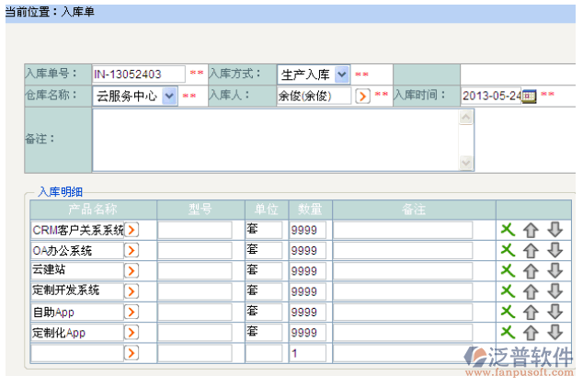The image size is (583, 387).
Task: Delete the CRM客户关系系统 row with green X
Action: point(507,230)
